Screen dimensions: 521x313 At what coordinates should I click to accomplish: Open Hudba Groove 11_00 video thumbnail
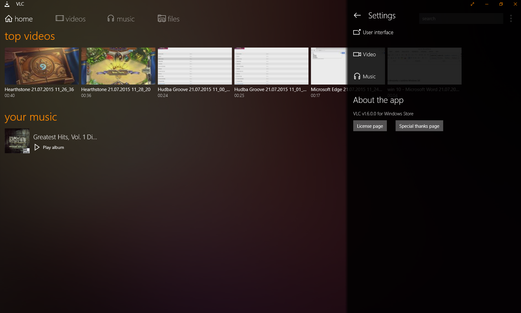(195, 66)
